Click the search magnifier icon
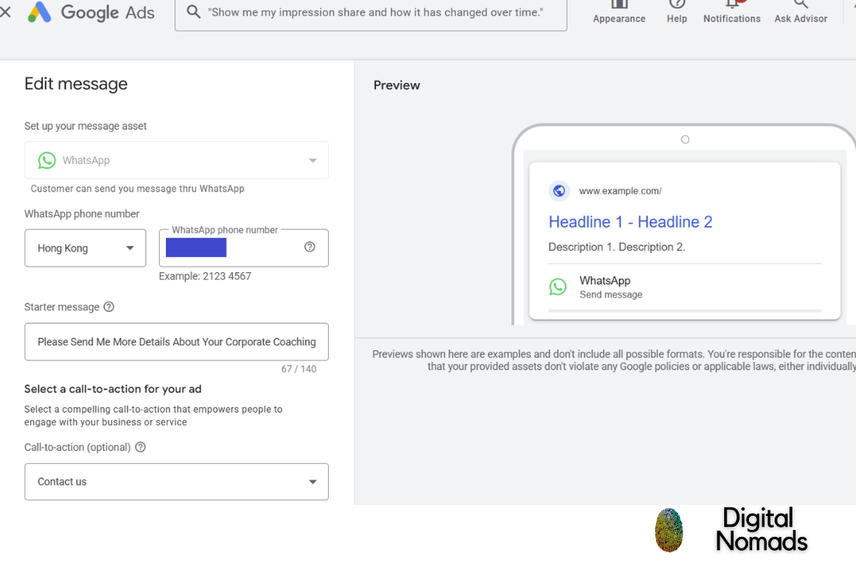The width and height of the screenshot is (856, 571). [193, 12]
